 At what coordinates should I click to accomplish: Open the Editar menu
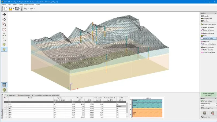click(9, 5)
